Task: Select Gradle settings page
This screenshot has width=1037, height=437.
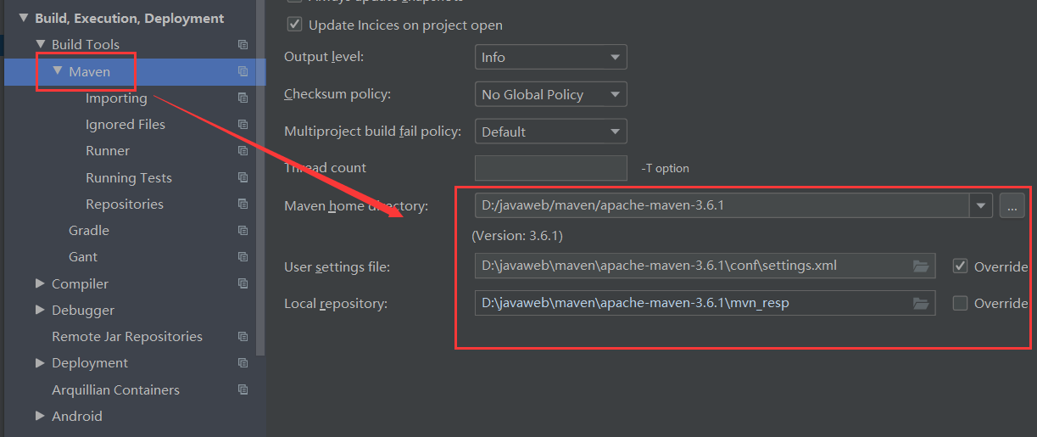Action: (x=89, y=231)
